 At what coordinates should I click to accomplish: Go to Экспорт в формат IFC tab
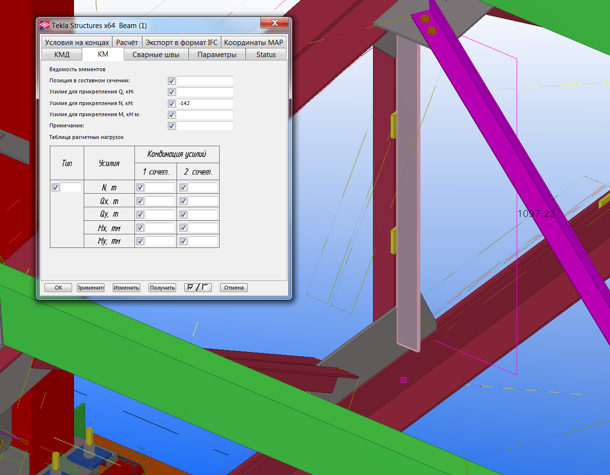point(181,43)
